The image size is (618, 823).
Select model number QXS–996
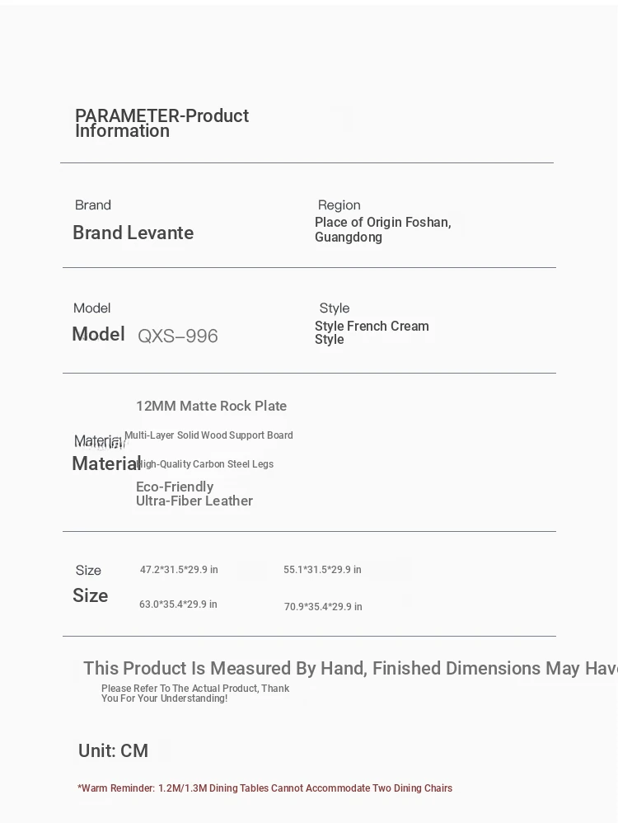point(178,336)
